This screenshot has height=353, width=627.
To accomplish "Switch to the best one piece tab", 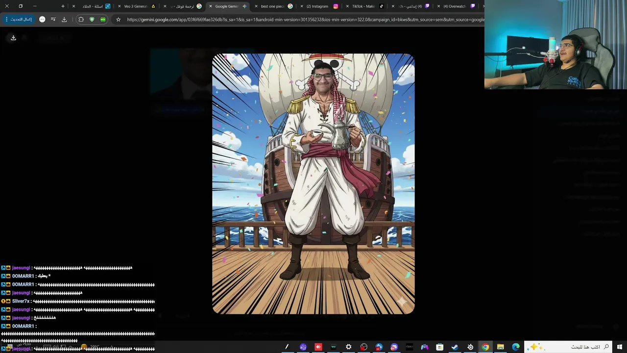I will [x=272, y=6].
